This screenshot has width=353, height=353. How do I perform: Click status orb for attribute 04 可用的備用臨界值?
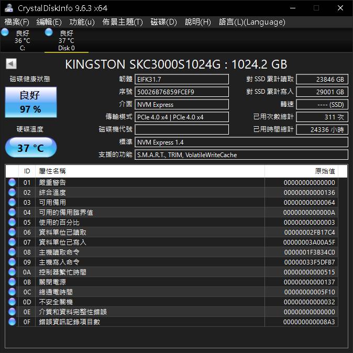coord(12,212)
